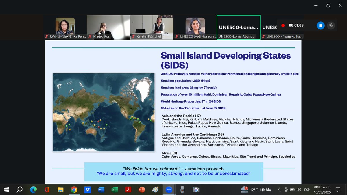Click 'Latin America and the Caribbean (16)' heading
347x195 pixels.
point(193,135)
